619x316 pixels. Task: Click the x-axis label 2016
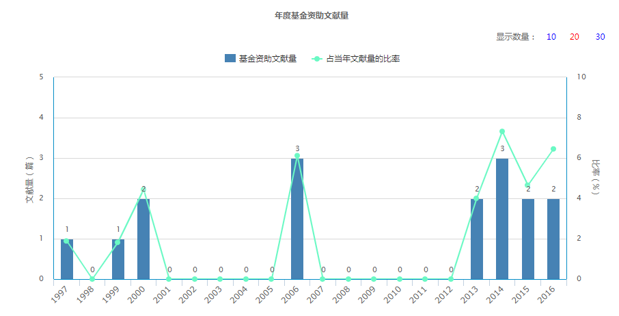coord(547,294)
